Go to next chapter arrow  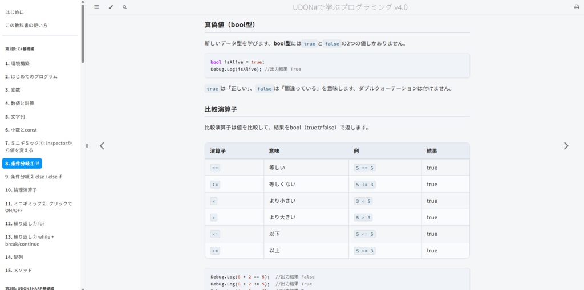click(566, 146)
